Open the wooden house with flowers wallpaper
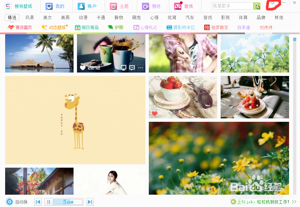 pyautogui.click(x=39, y=181)
